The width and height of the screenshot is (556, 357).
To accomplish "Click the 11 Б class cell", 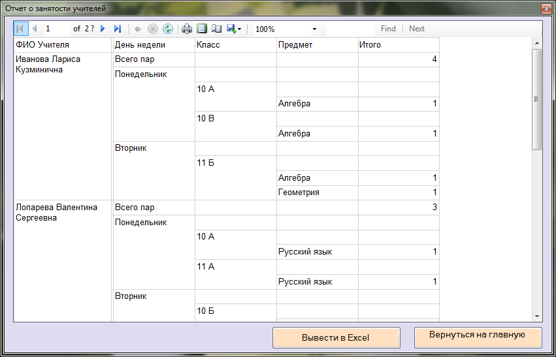I will click(x=236, y=178).
